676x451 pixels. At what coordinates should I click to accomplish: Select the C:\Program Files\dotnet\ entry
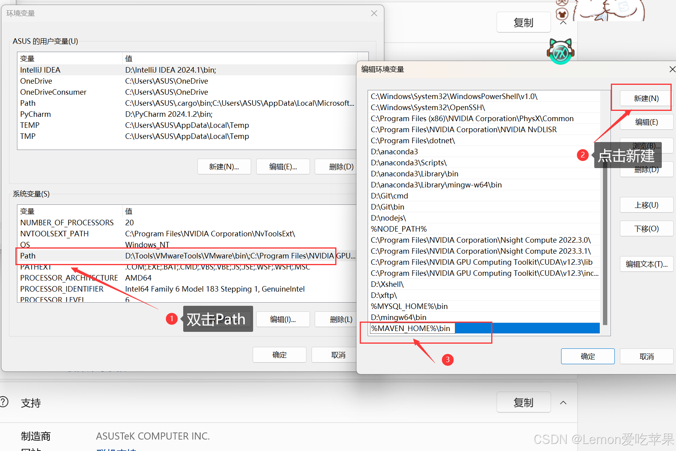pos(484,140)
